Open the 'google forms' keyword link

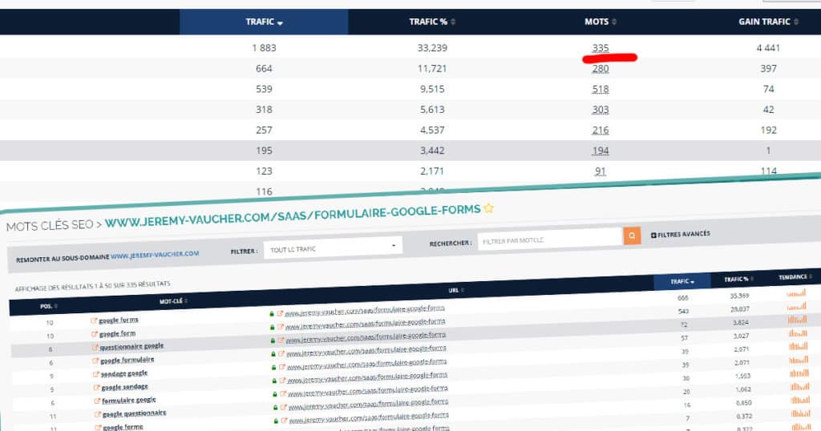119,320
